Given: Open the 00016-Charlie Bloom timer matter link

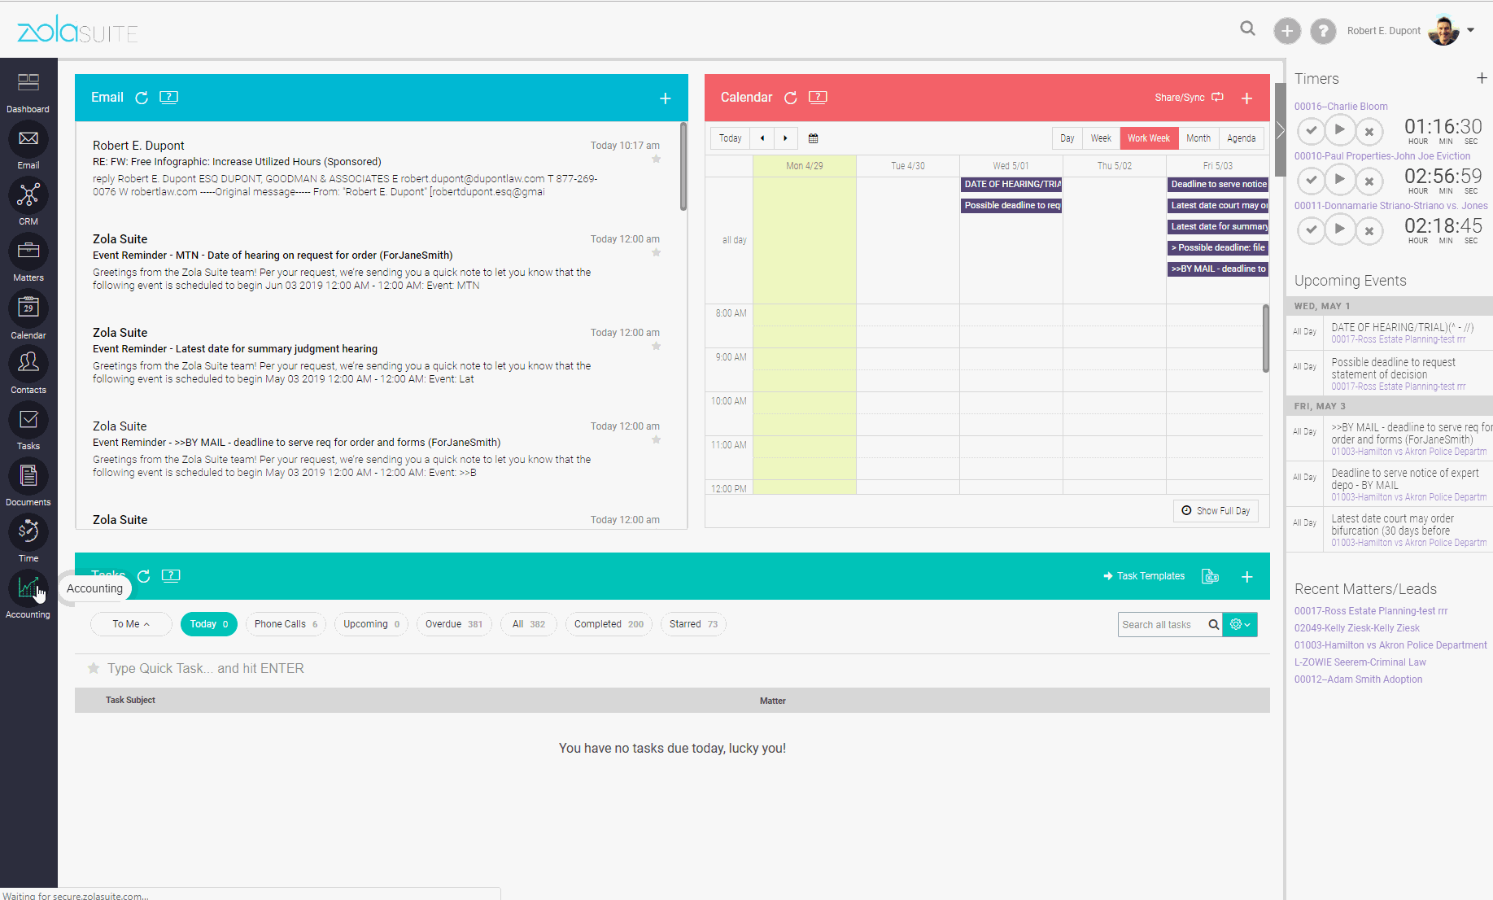Looking at the screenshot, I should click(x=1341, y=107).
